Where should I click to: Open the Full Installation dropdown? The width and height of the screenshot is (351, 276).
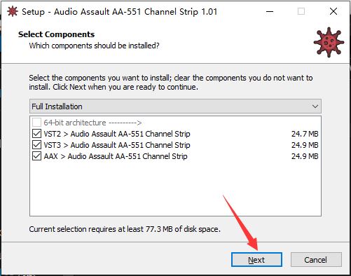[x=175, y=106]
